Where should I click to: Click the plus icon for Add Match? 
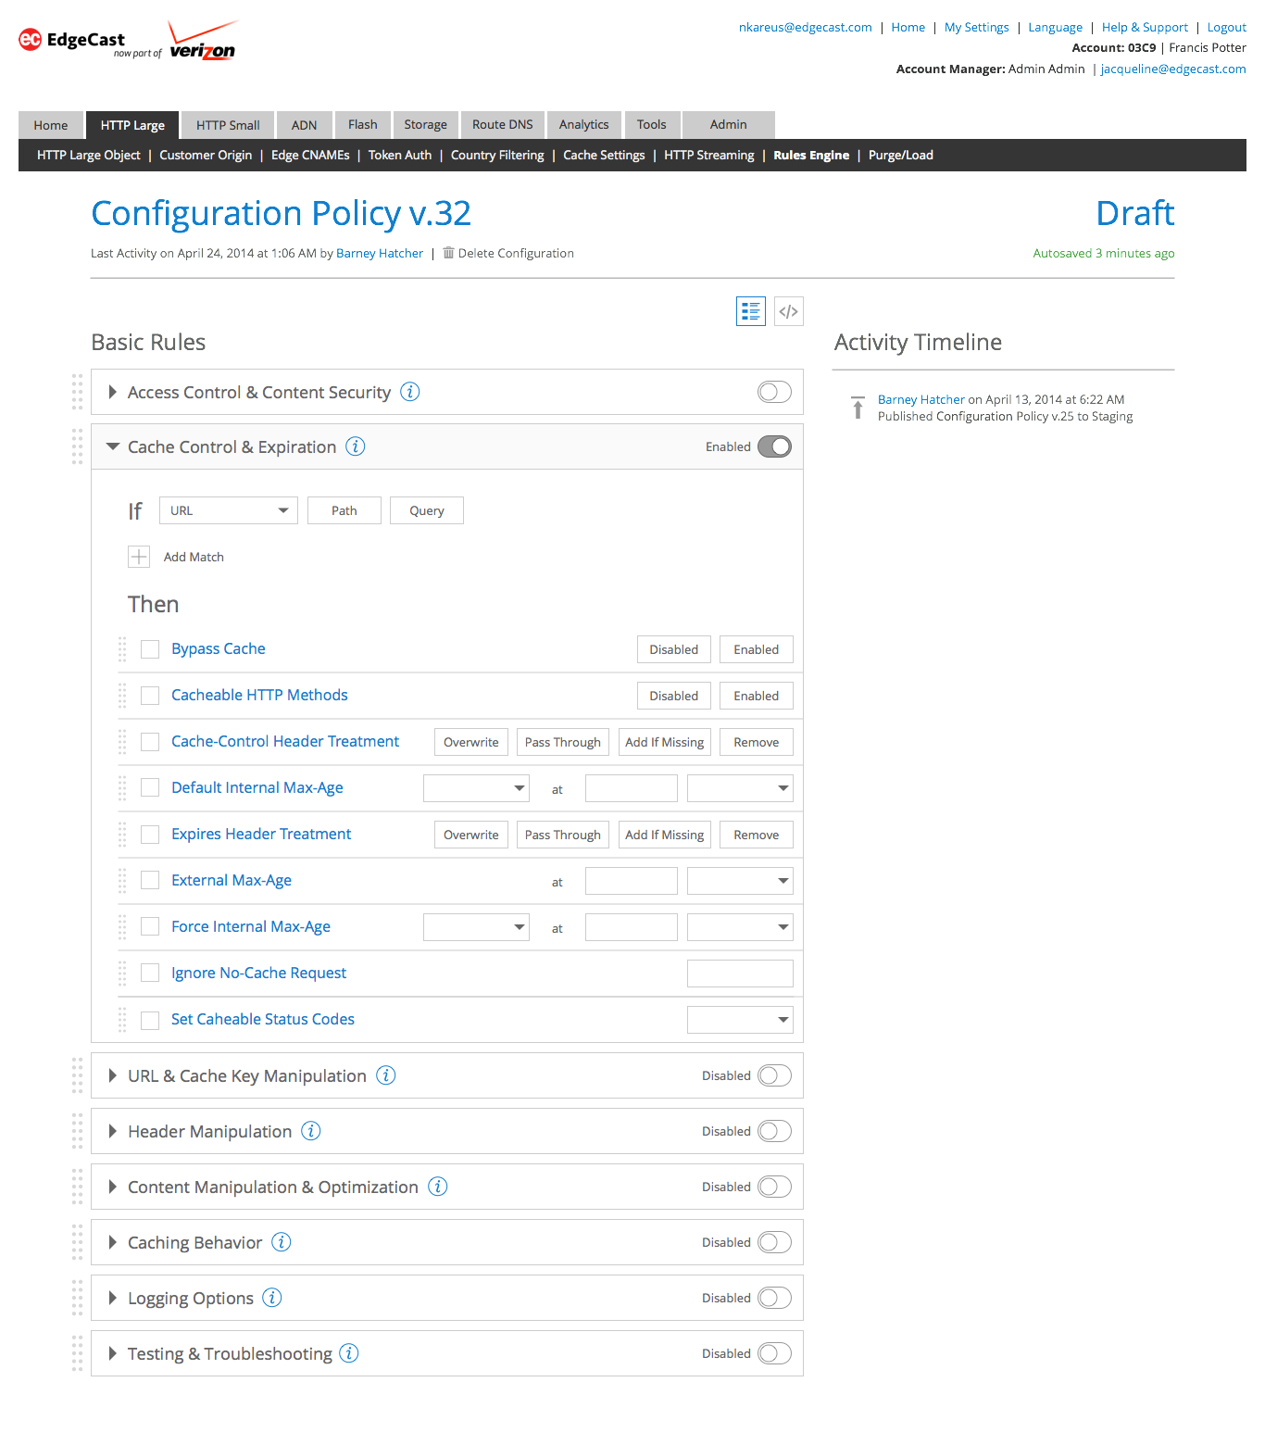click(139, 557)
